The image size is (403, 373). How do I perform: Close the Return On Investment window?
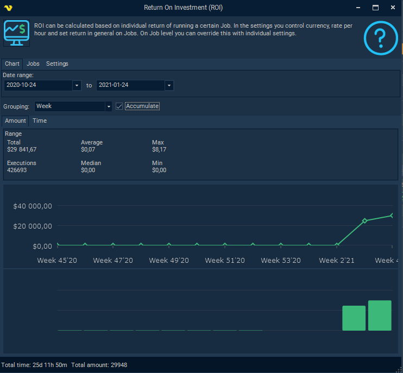tap(392, 8)
